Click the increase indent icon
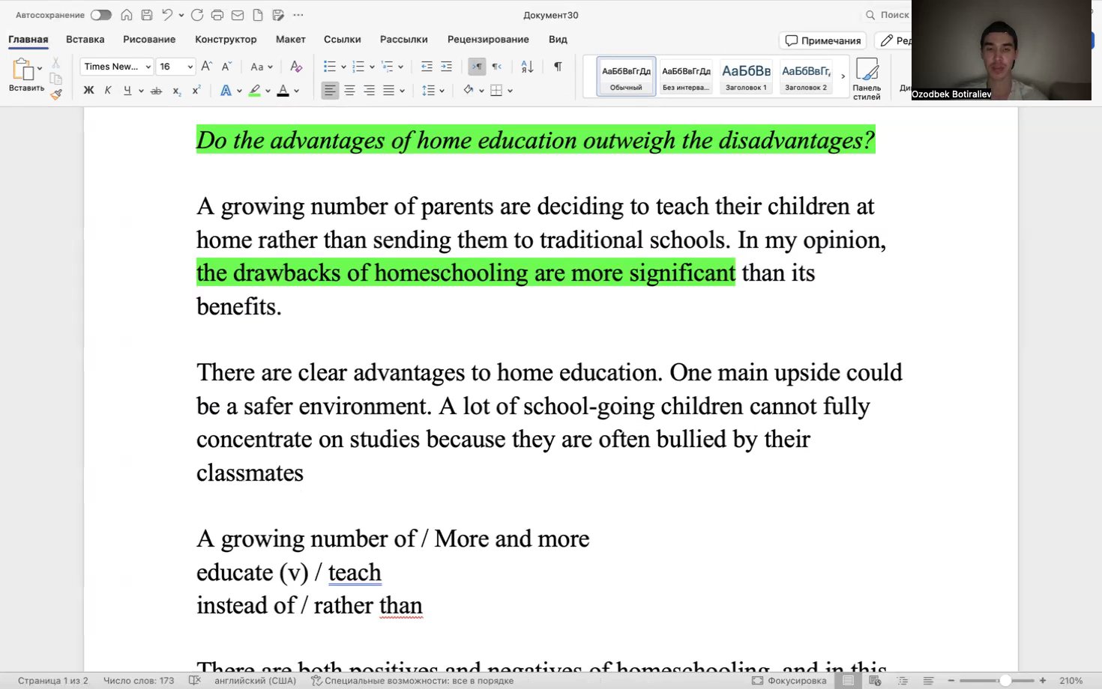 [x=446, y=67]
